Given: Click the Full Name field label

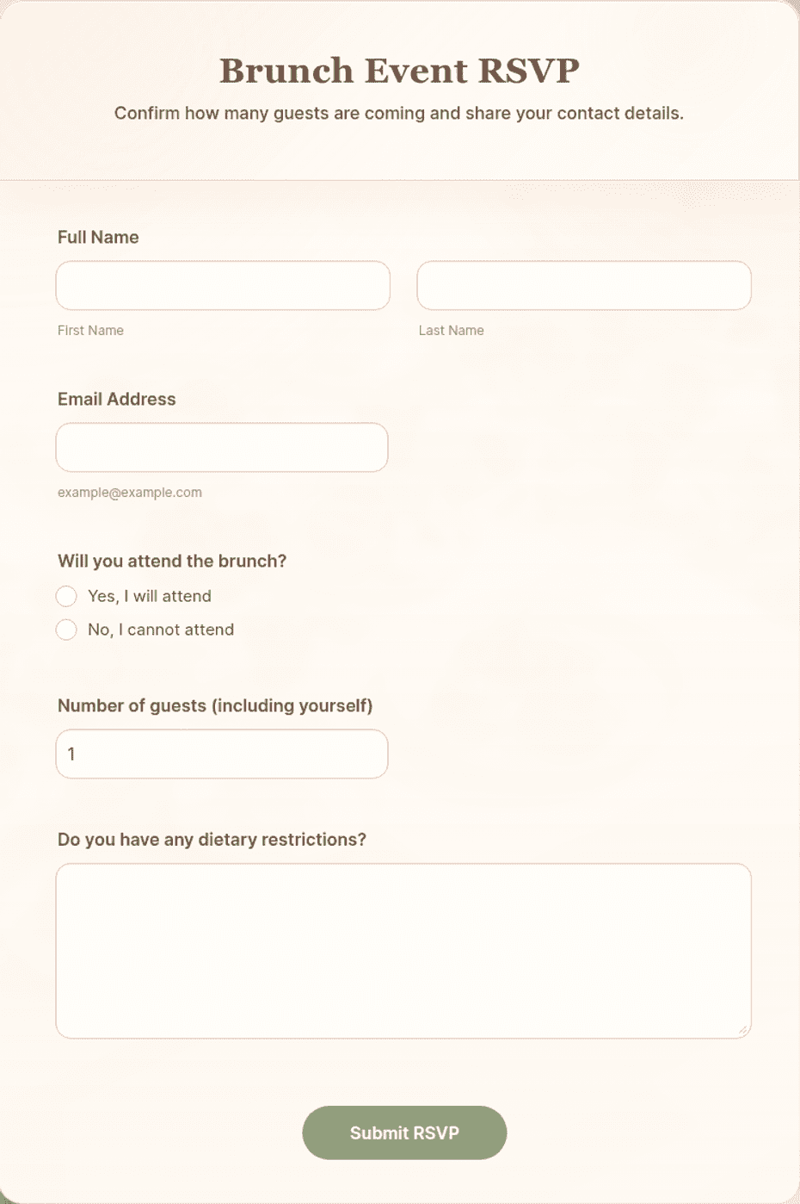Looking at the screenshot, I should pyautogui.click(x=98, y=237).
